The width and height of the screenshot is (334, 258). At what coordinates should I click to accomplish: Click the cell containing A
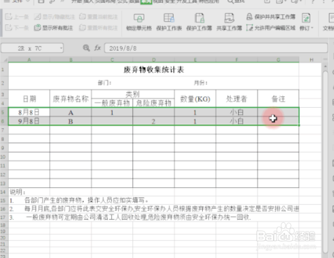click(71, 112)
